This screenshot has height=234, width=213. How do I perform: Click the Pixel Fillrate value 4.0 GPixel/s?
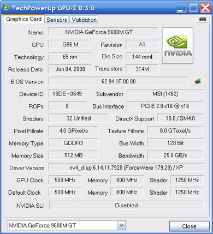(x=73, y=131)
